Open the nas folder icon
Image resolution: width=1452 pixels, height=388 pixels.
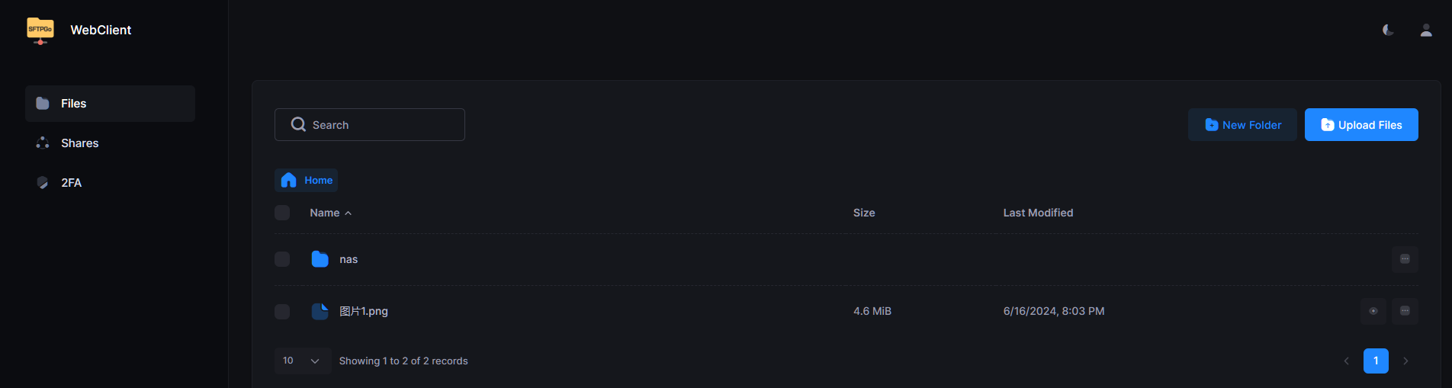pos(320,259)
